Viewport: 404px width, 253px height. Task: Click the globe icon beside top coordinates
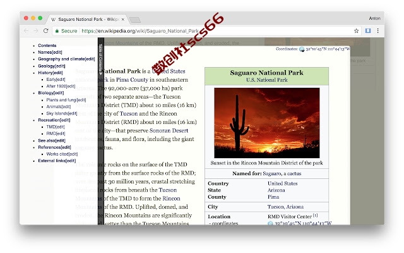[302, 49]
